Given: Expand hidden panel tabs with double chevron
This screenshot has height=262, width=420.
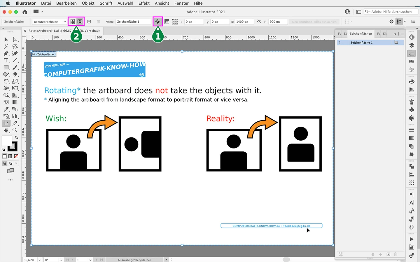Looking at the screenshot, I should tap(395, 34).
